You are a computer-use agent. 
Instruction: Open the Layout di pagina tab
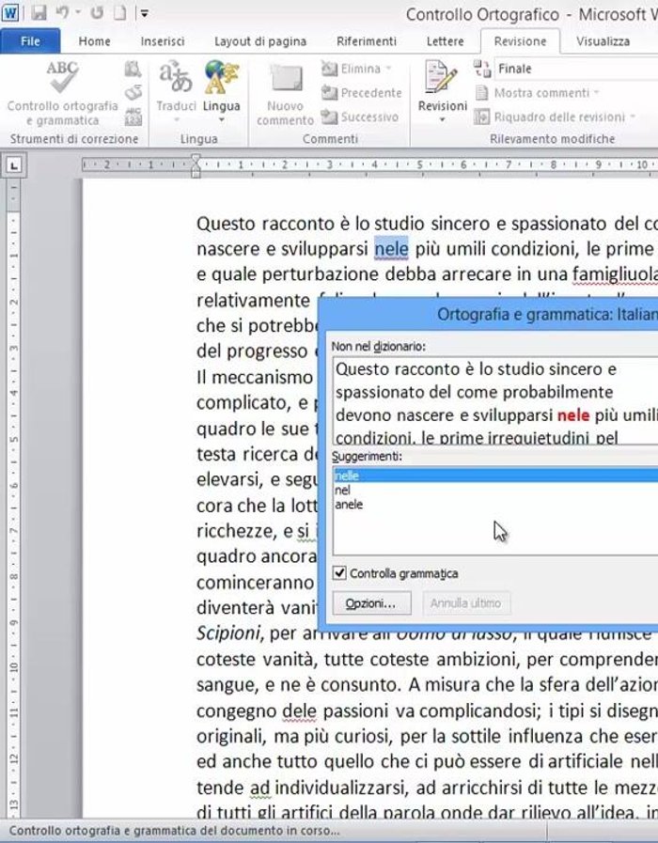260,41
